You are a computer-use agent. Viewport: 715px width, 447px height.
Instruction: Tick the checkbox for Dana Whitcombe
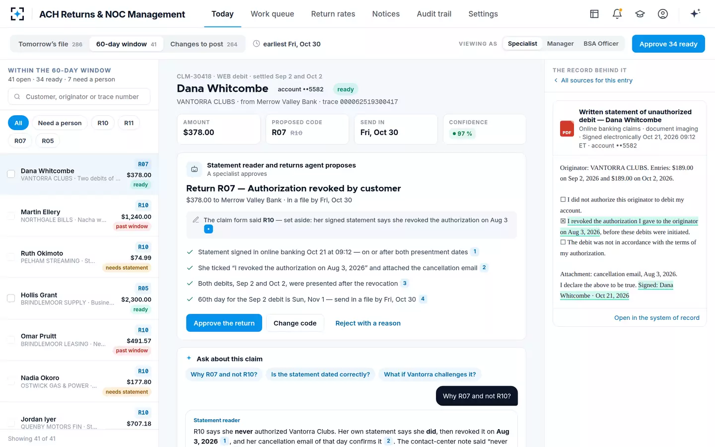click(x=11, y=174)
